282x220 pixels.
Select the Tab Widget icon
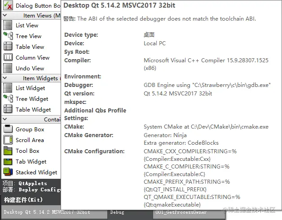coord(8,161)
